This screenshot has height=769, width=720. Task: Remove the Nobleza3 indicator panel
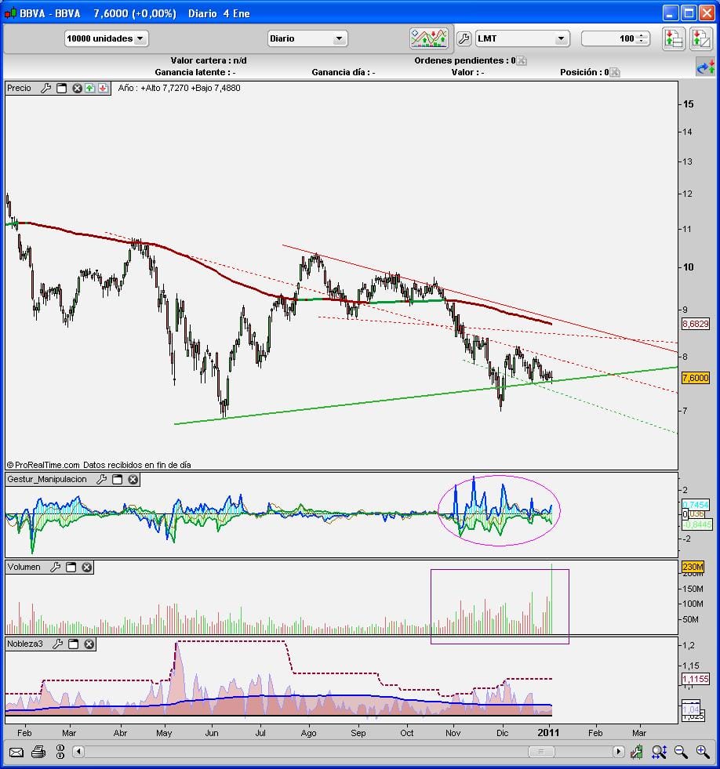pos(89,644)
